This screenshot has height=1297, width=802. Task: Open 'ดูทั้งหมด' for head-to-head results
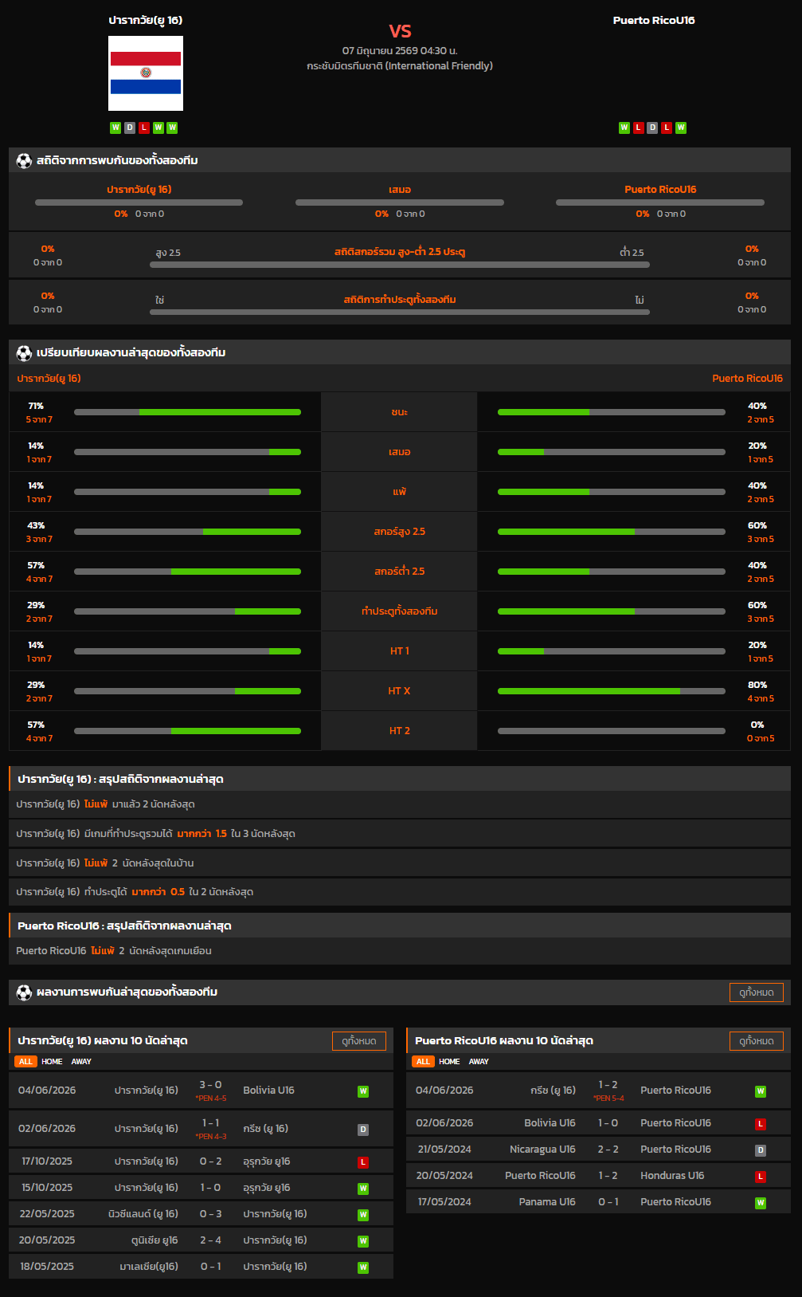757,992
